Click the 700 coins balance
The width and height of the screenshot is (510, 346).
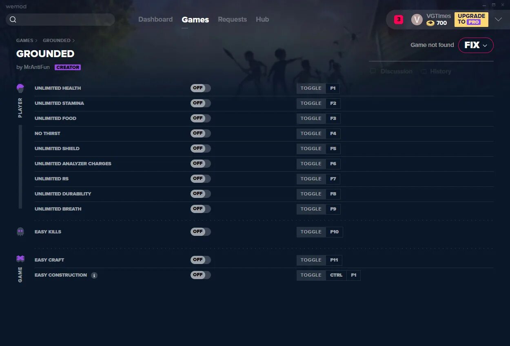441,23
